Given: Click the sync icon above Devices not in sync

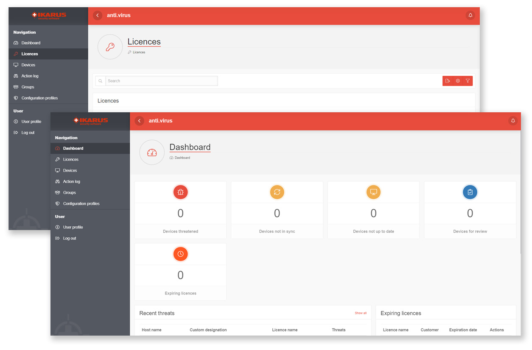Looking at the screenshot, I should click(277, 192).
